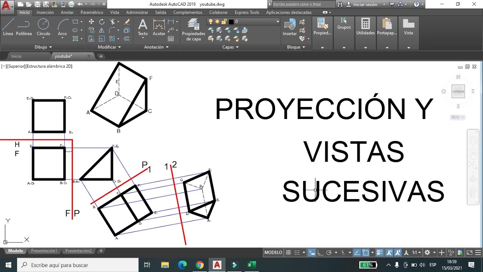Open the SCU dropdown under ViewCube
483x272 pixels.
pos(458,117)
